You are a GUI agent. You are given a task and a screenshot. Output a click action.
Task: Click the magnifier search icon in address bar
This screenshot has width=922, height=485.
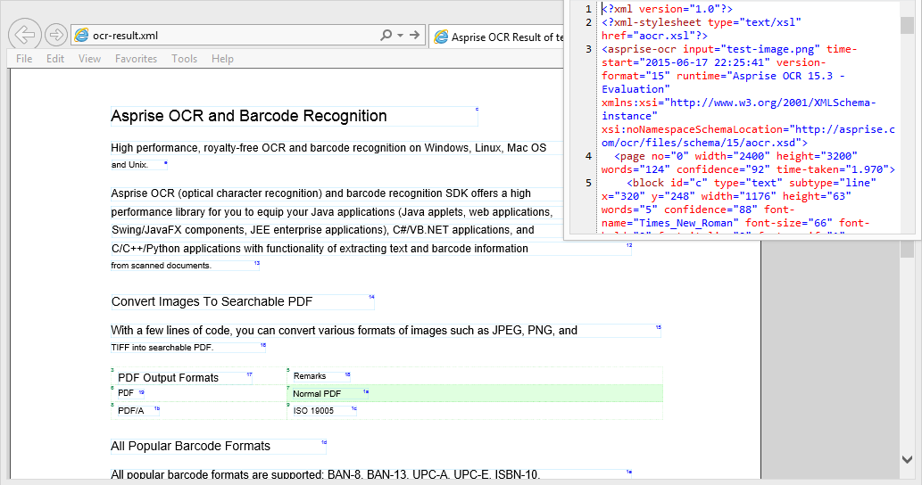click(x=386, y=36)
